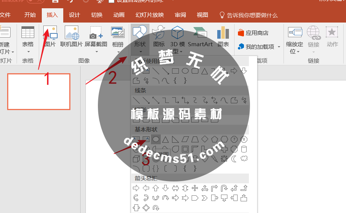This screenshot has width=346, height=213.
Task: Pick the circular arrow in last row
Action: pyautogui.click(x=156, y=207)
